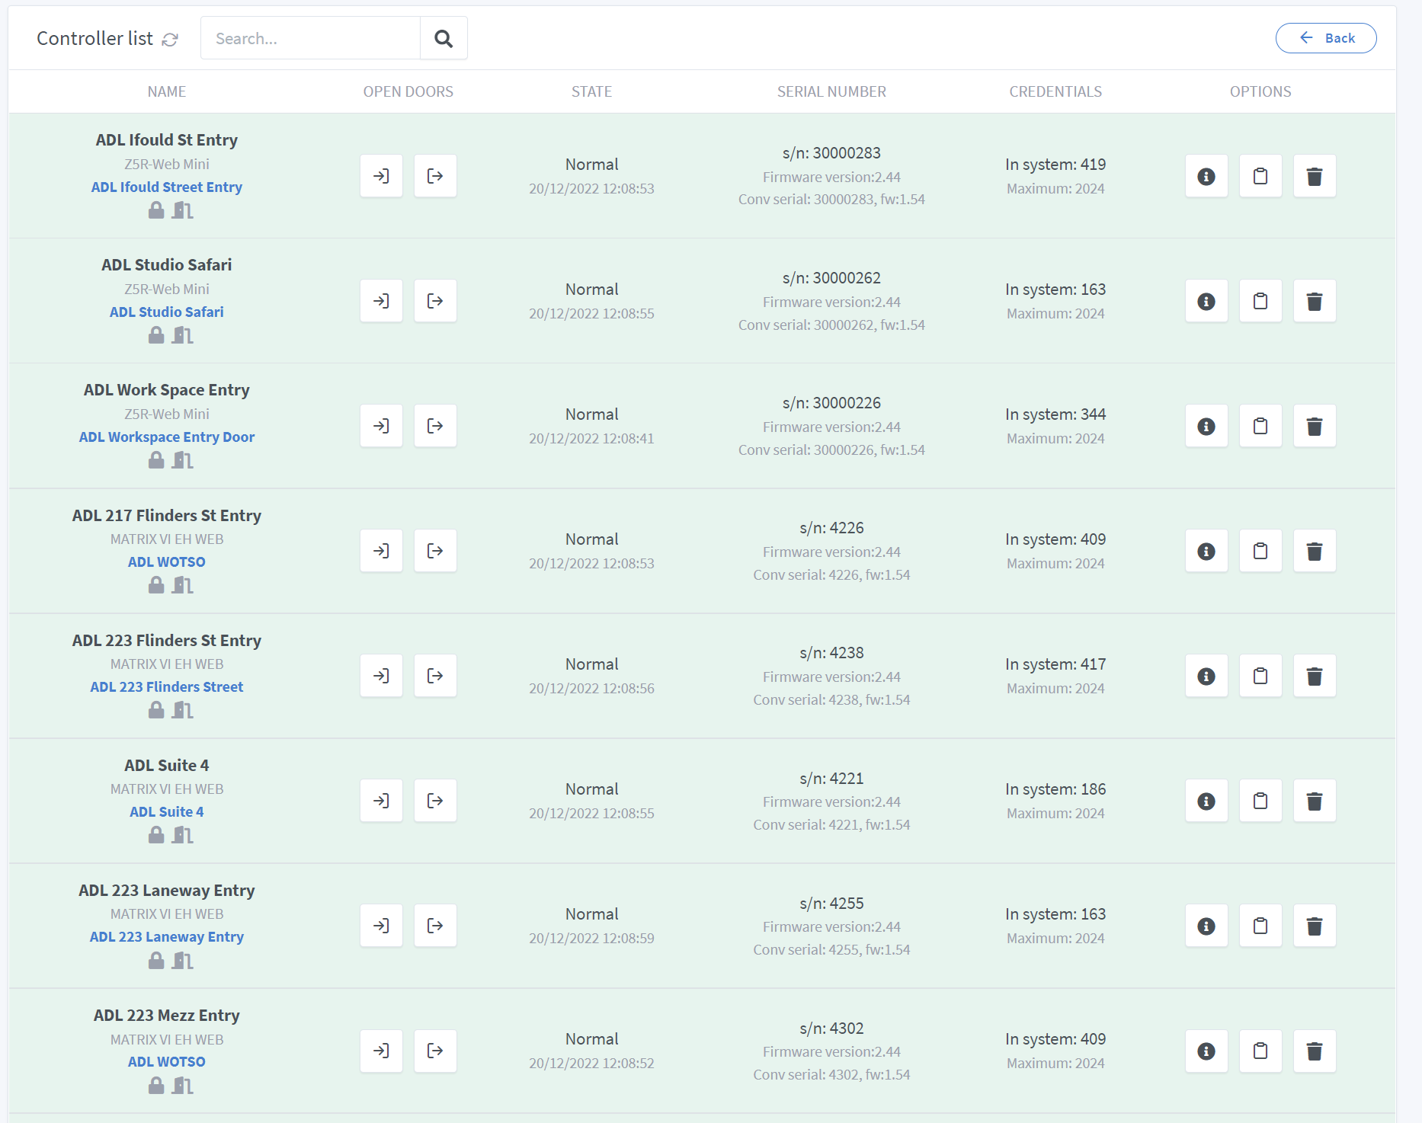Open the ADL Workspace Entry Door link
Image resolution: width=1422 pixels, height=1123 pixels.
(x=167, y=437)
